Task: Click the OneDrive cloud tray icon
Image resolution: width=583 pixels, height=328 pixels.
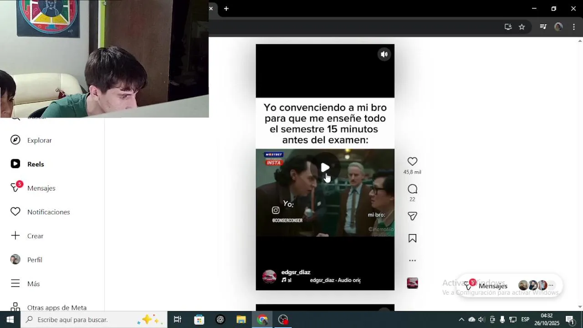Action: [472, 320]
